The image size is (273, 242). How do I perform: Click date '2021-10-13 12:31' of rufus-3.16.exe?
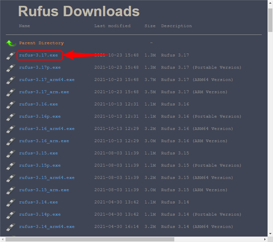pyautogui.click(x=116, y=104)
